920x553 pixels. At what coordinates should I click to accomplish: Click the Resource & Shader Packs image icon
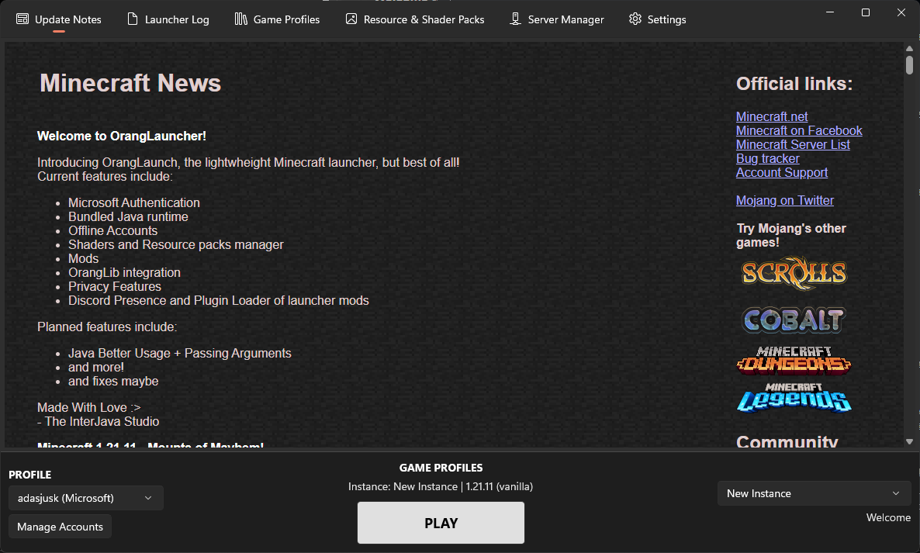pos(351,19)
